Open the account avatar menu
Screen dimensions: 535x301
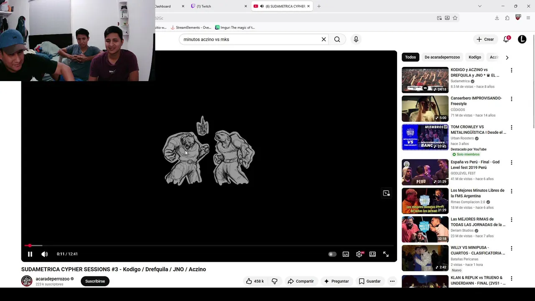[x=522, y=39]
